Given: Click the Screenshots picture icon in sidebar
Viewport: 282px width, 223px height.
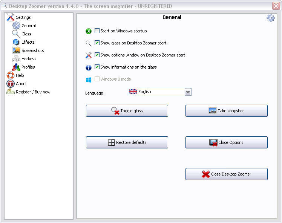Looking at the screenshot, I should point(16,50).
